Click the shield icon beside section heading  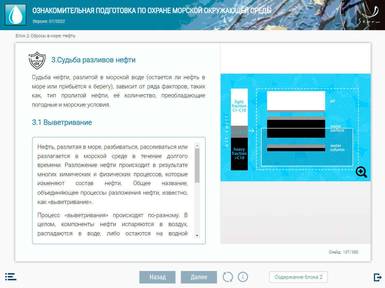point(37,60)
